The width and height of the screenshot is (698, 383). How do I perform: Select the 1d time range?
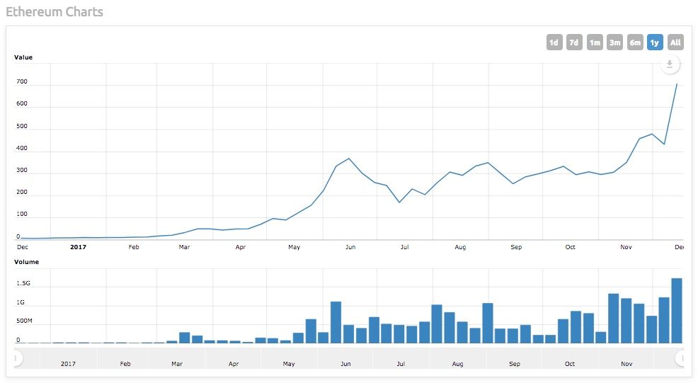pyautogui.click(x=554, y=42)
